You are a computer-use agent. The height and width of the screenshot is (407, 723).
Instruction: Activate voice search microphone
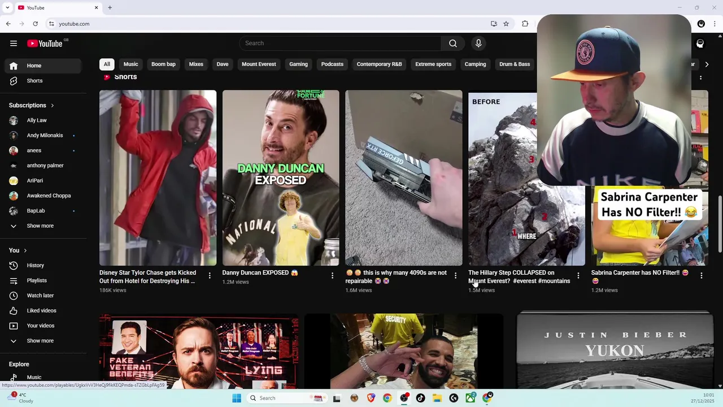[478, 44]
